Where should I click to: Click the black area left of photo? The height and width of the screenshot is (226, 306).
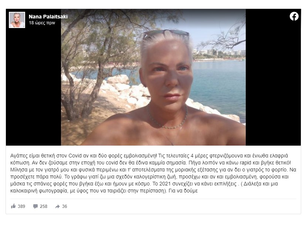[33, 88]
